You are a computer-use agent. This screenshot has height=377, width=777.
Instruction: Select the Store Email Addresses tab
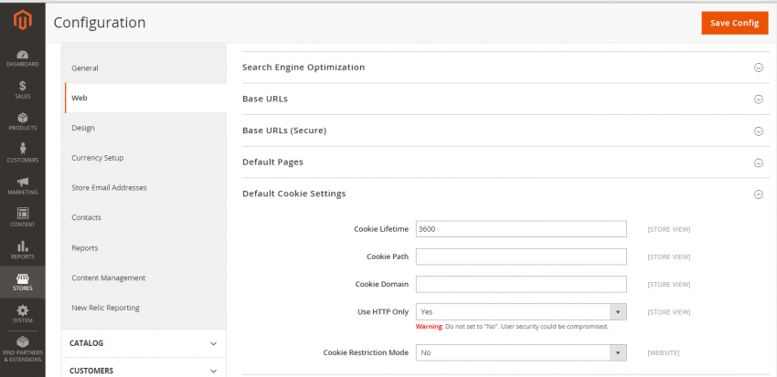click(x=145, y=188)
